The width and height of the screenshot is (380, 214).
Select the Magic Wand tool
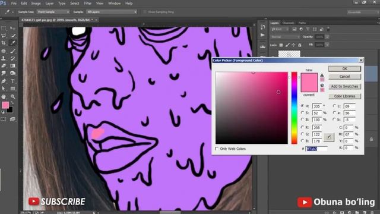pyautogui.click(x=13, y=36)
